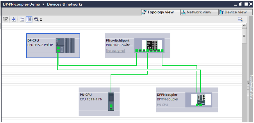Select the grid layout toolbar icon

coord(22,19)
